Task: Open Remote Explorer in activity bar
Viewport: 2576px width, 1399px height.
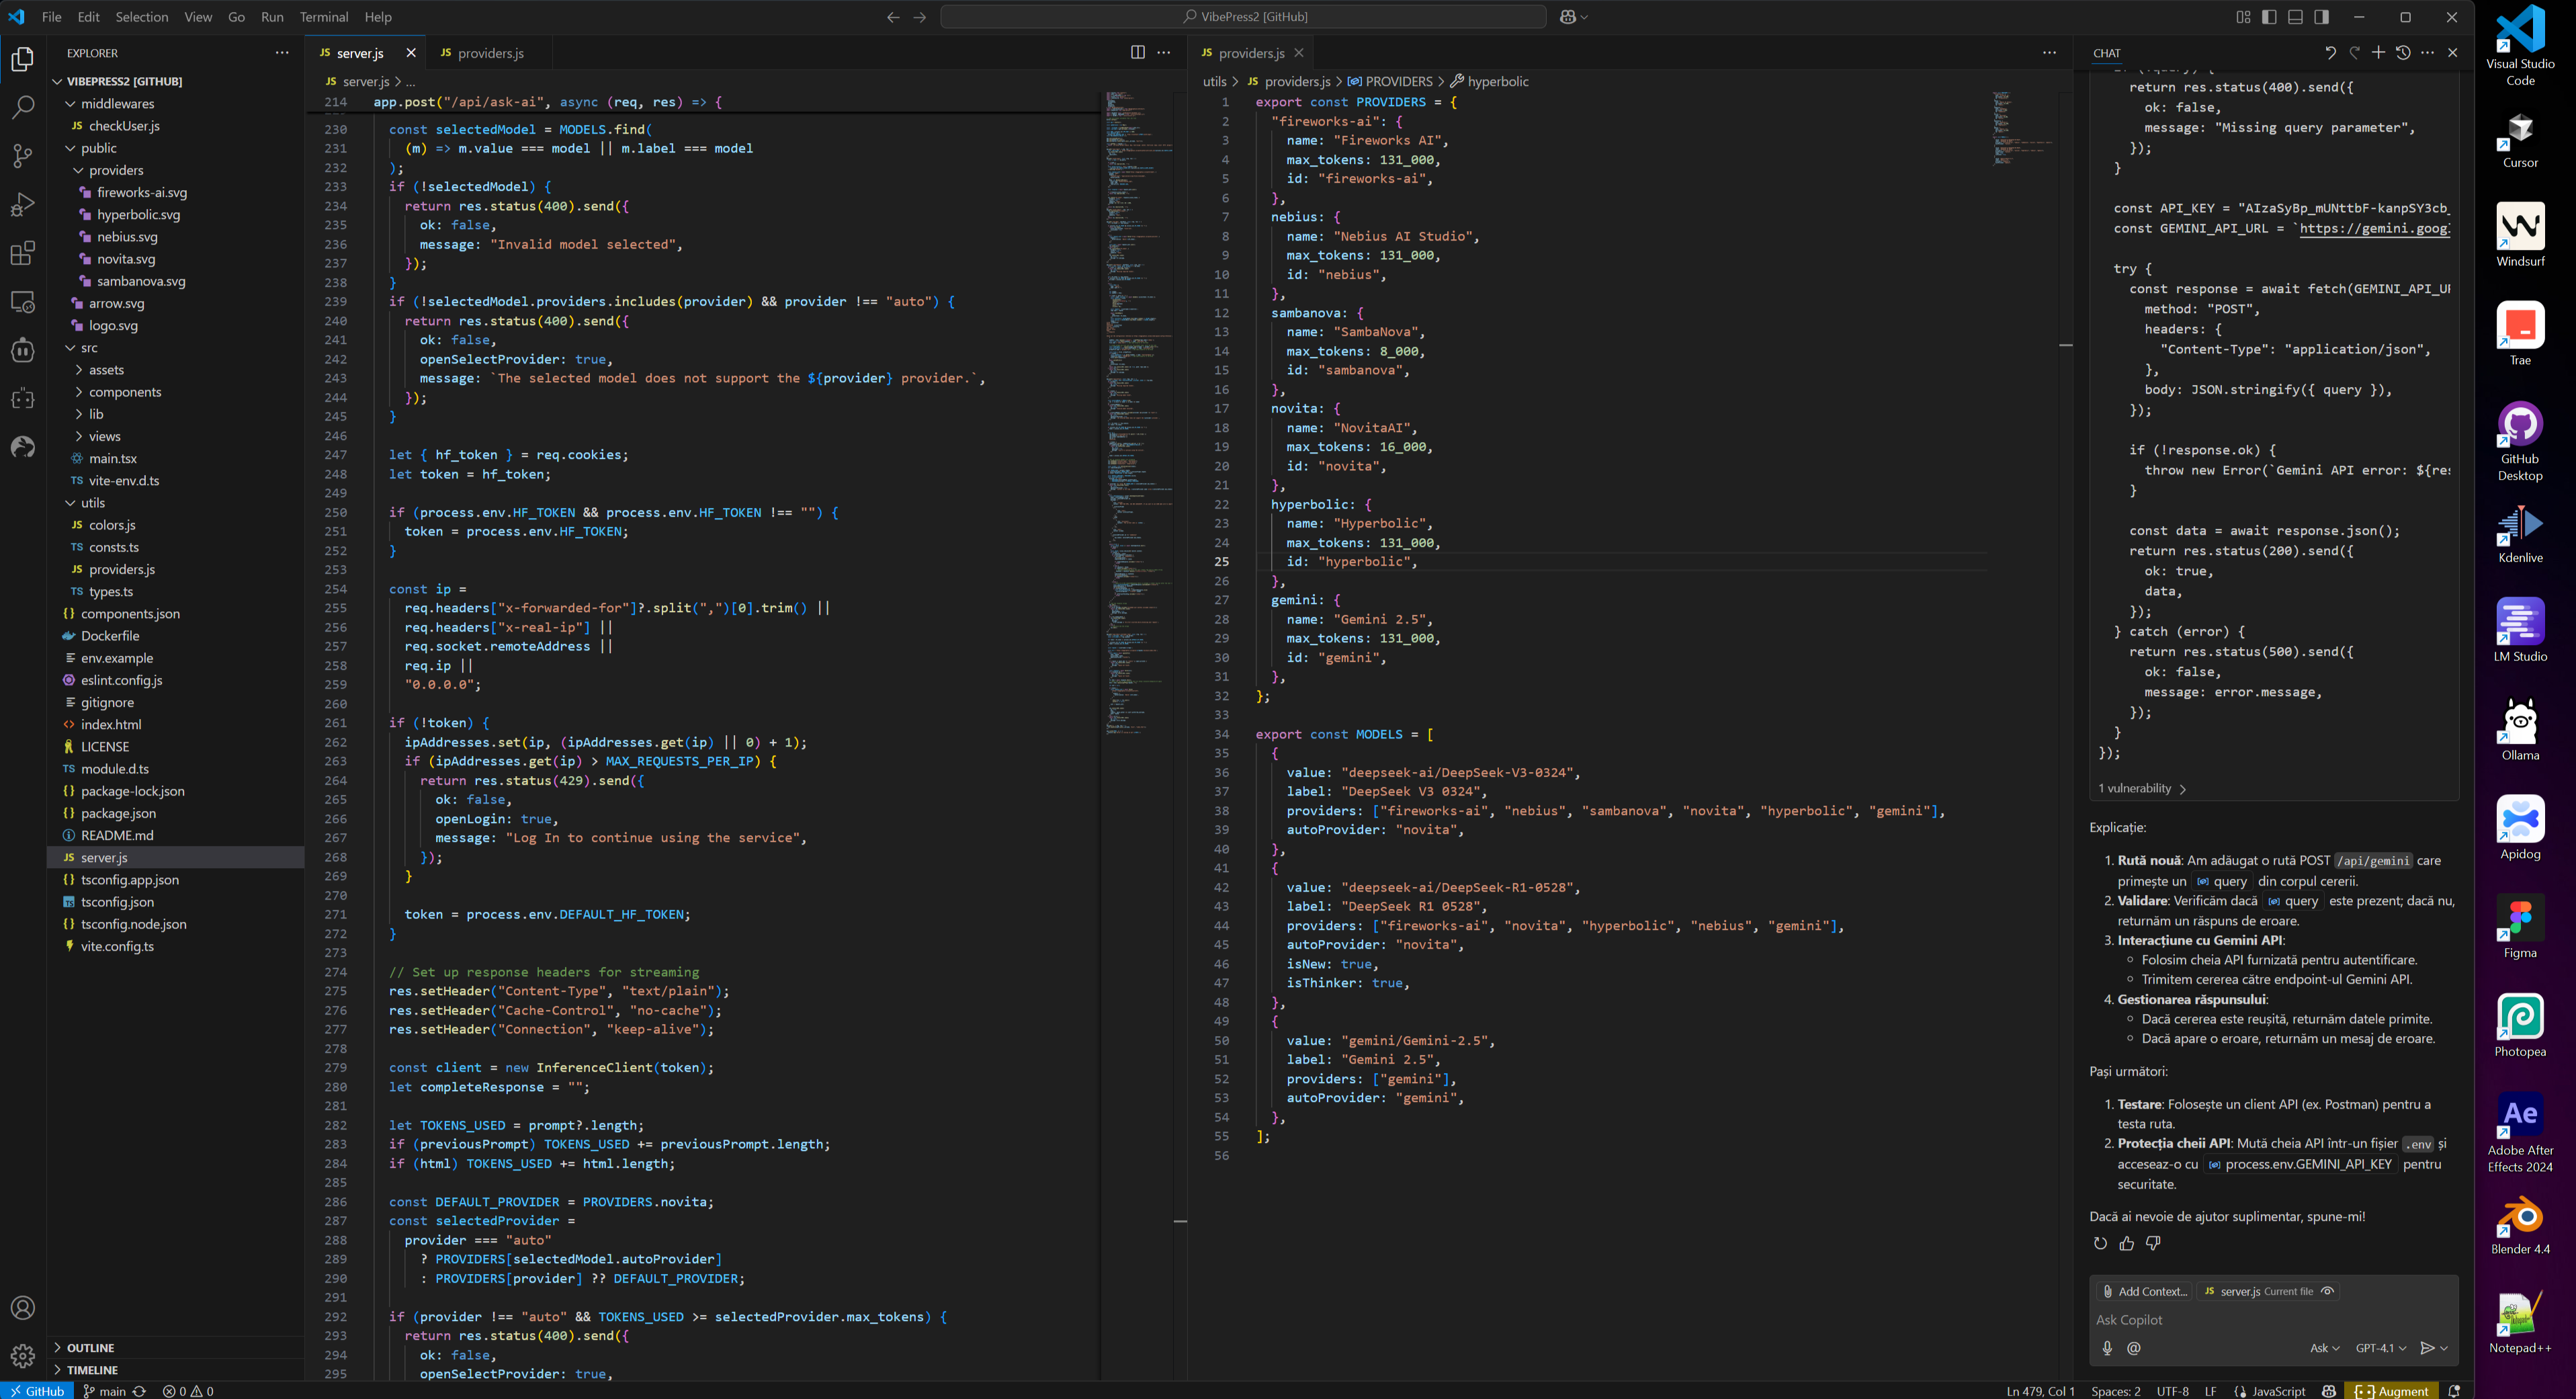Action: [23, 302]
